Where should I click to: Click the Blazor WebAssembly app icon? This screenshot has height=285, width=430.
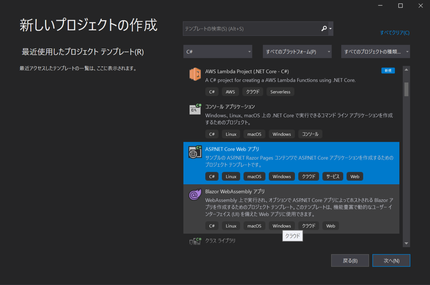click(195, 195)
